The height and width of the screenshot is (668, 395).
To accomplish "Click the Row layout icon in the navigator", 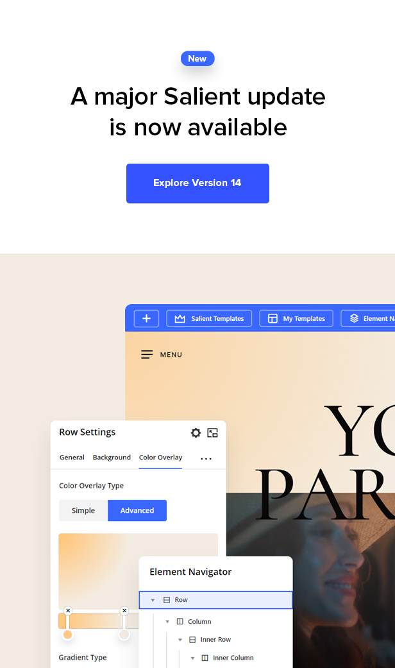I will point(167,600).
